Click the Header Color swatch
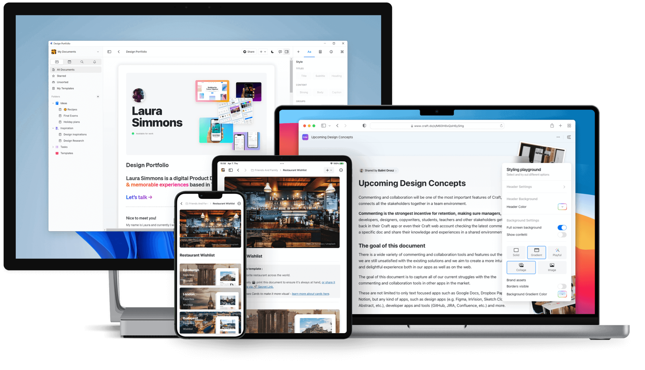The width and height of the screenshot is (645, 370). click(x=562, y=207)
